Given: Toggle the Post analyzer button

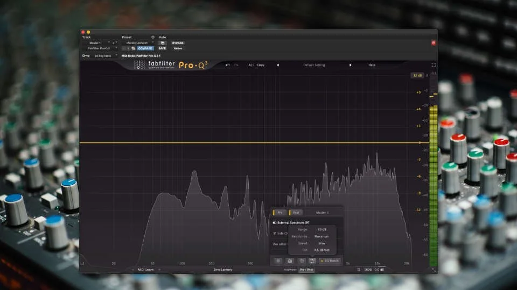Looking at the screenshot, I should pos(296,213).
